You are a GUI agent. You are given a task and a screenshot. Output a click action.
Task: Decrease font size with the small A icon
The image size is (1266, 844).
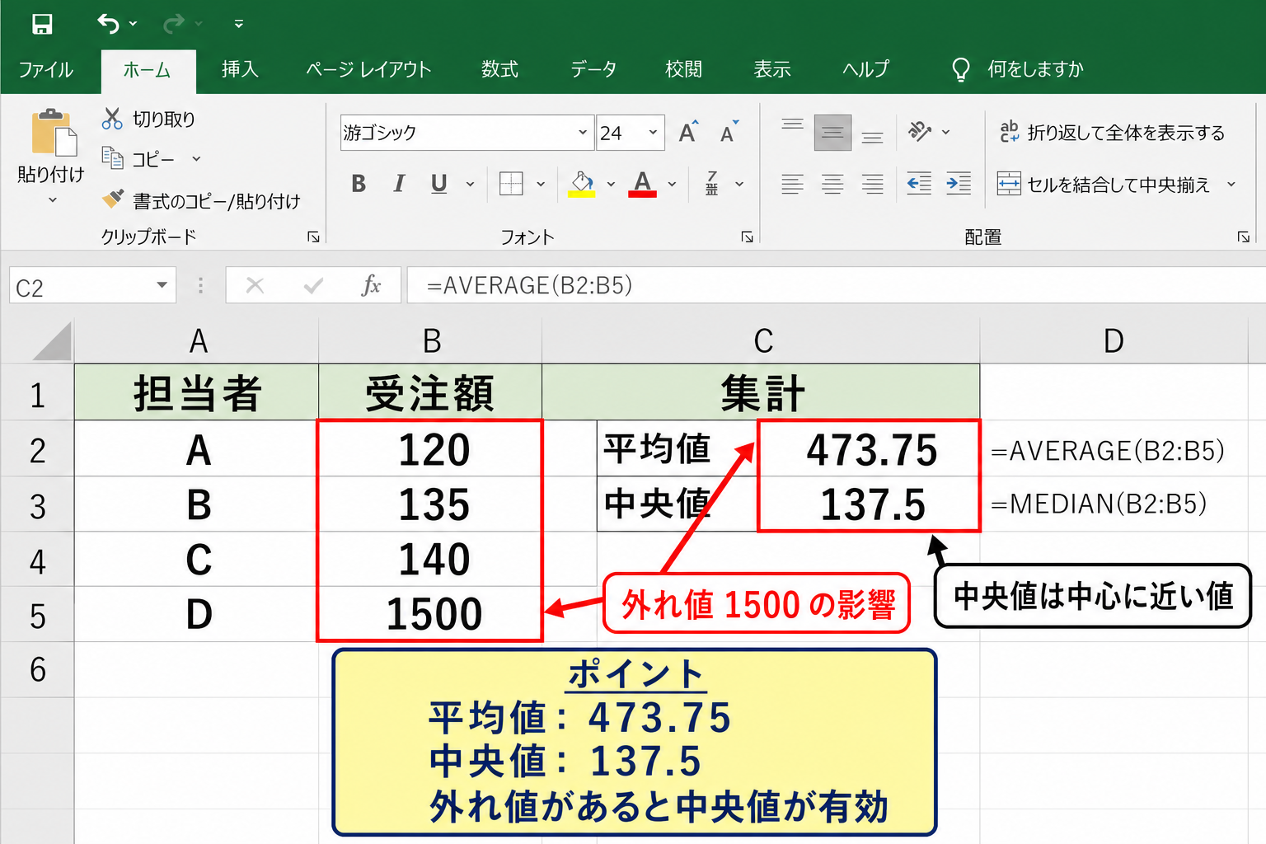click(x=729, y=132)
